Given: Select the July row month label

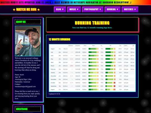Looking at the screenshot, I should [x=52, y=52].
